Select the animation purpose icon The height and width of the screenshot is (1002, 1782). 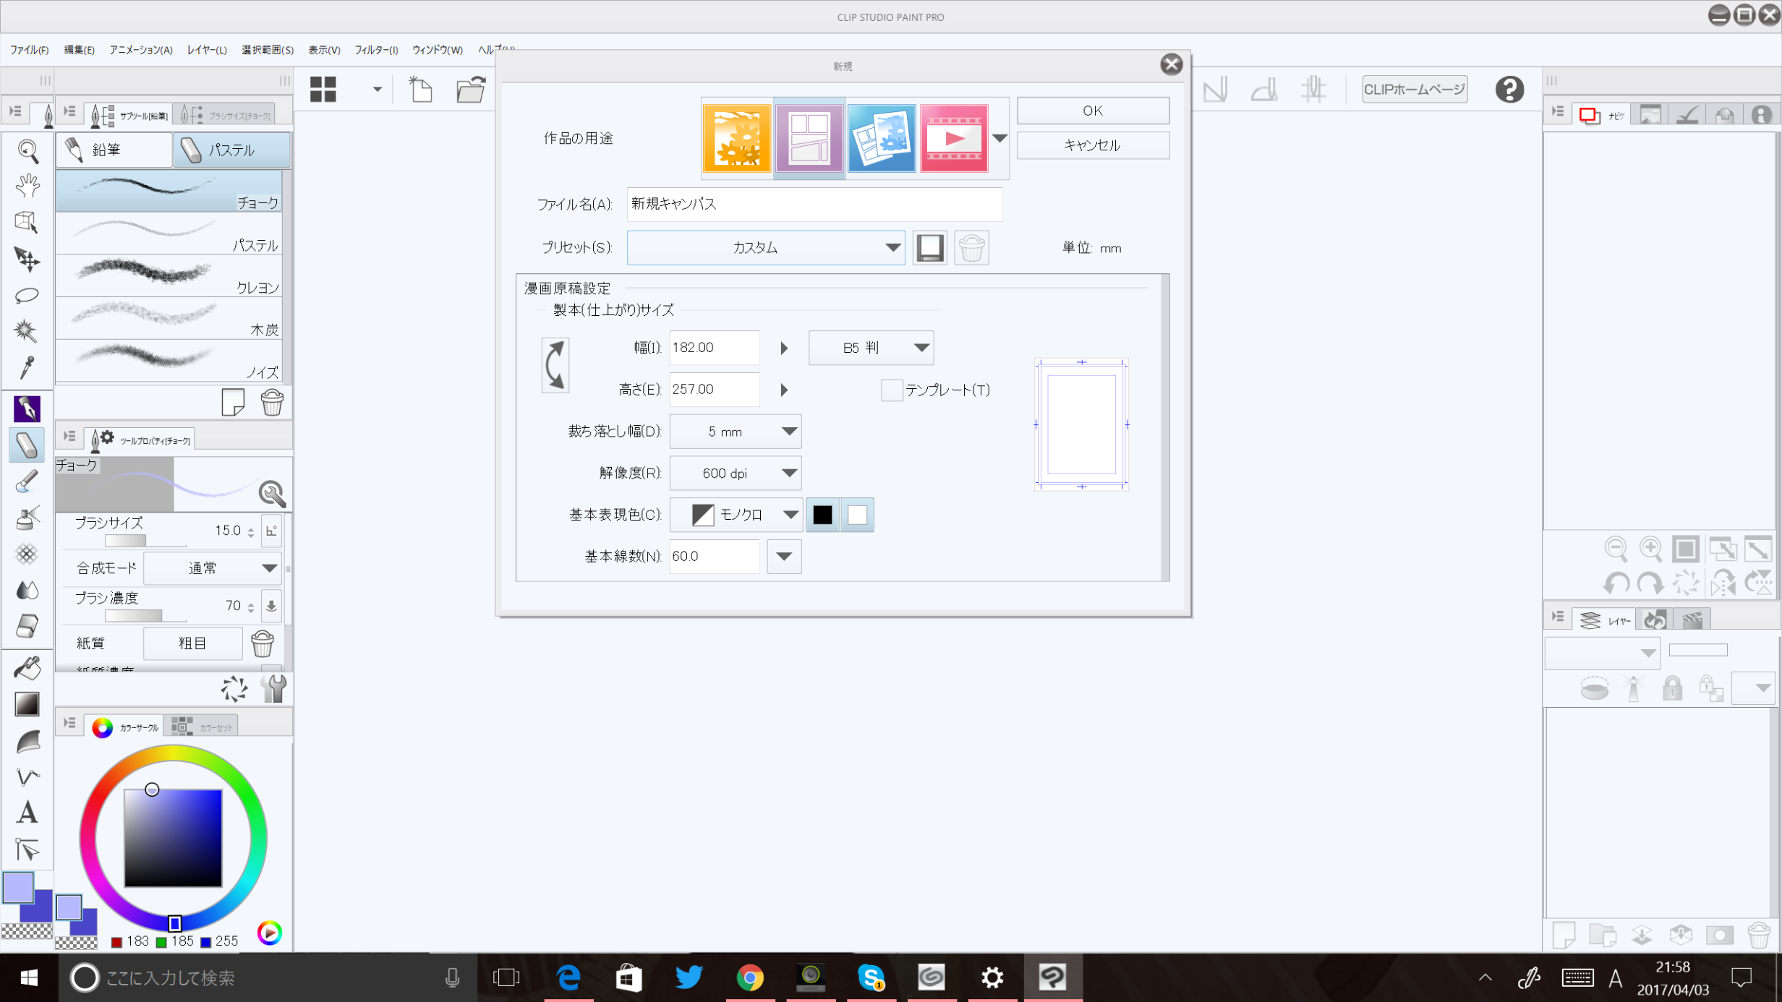[953, 138]
